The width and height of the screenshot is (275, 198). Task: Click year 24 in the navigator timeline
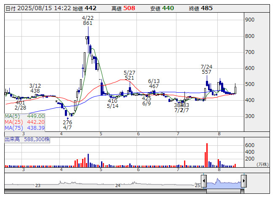pyautogui.click(x=118, y=185)
